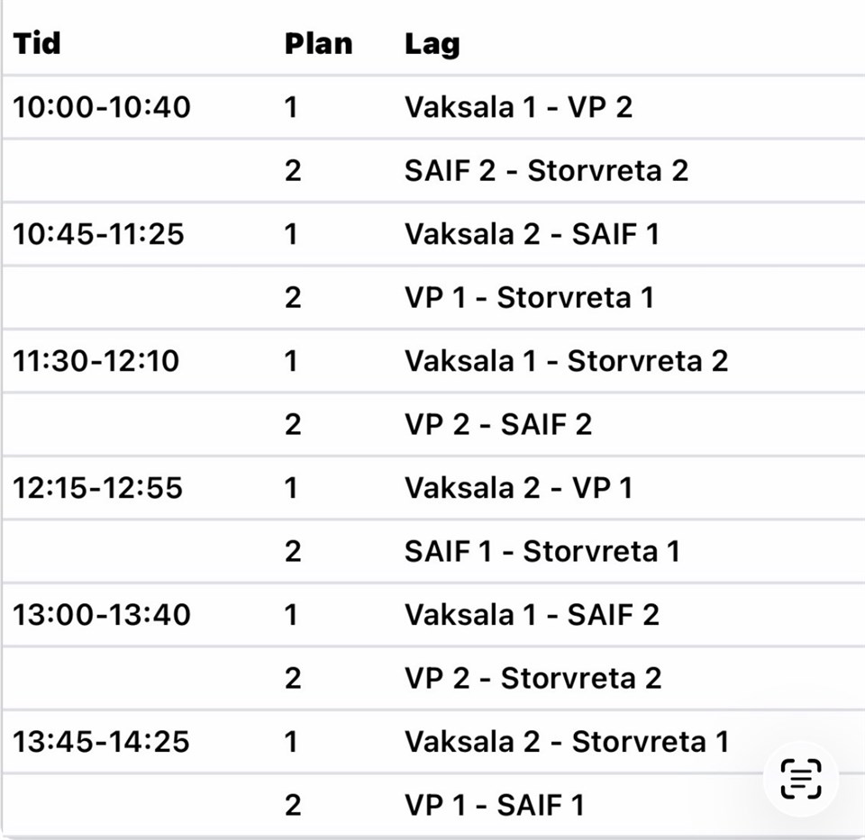The height and width of the screenshot is (840, 865).
Task: Click the 13:45-14:25 time slot
Action: click(x=101, y=741)
